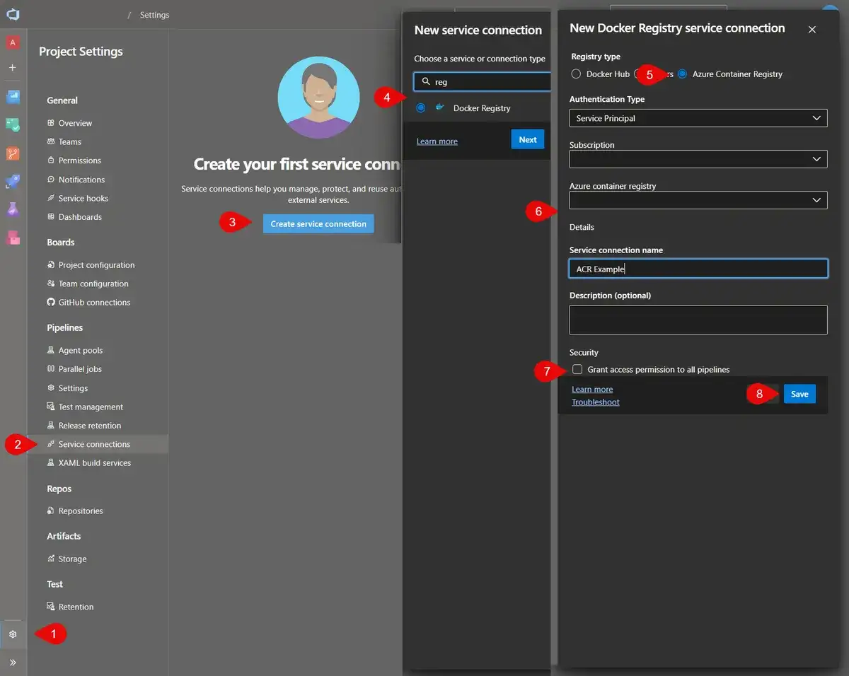849x676 pixels.
Task: Click the Project Settings gear icon
Action: (x=13, y=634)
